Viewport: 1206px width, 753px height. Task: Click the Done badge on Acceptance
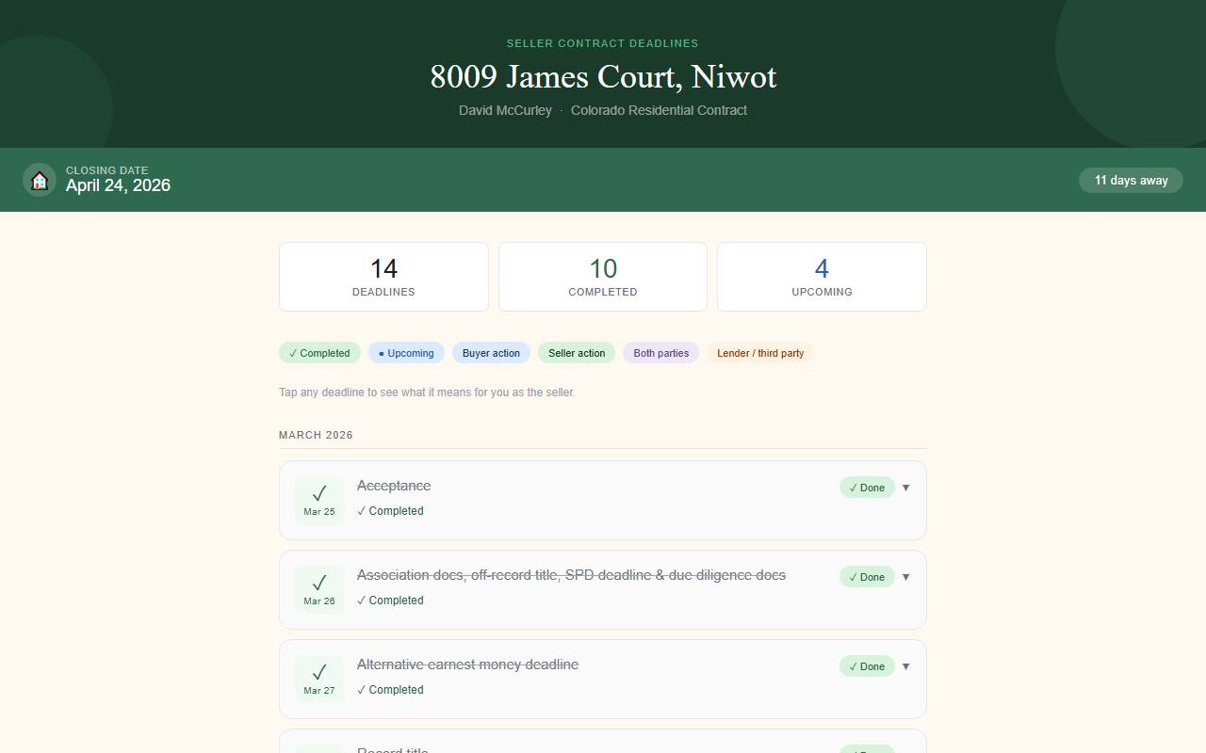click(x=867, y=488)
